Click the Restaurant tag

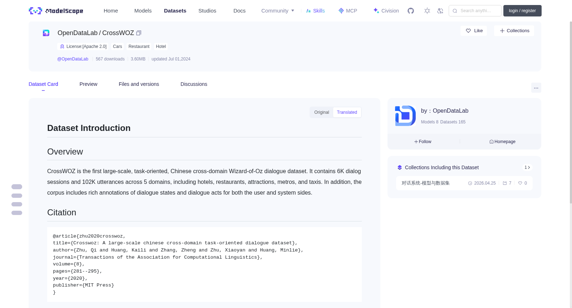point(139,47)
